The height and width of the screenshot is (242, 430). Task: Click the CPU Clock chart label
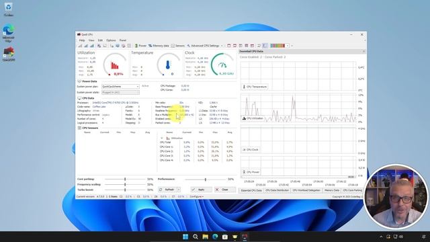(x=251, y=149)
